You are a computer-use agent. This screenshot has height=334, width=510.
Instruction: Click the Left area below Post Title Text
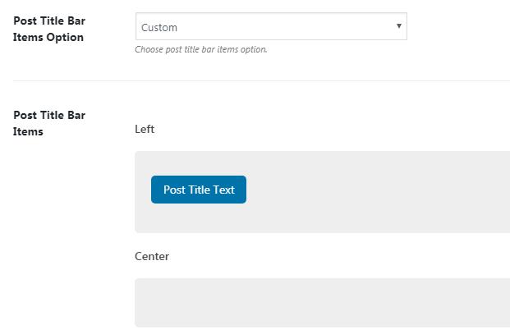pyautogui.click(x=199, y=218)
